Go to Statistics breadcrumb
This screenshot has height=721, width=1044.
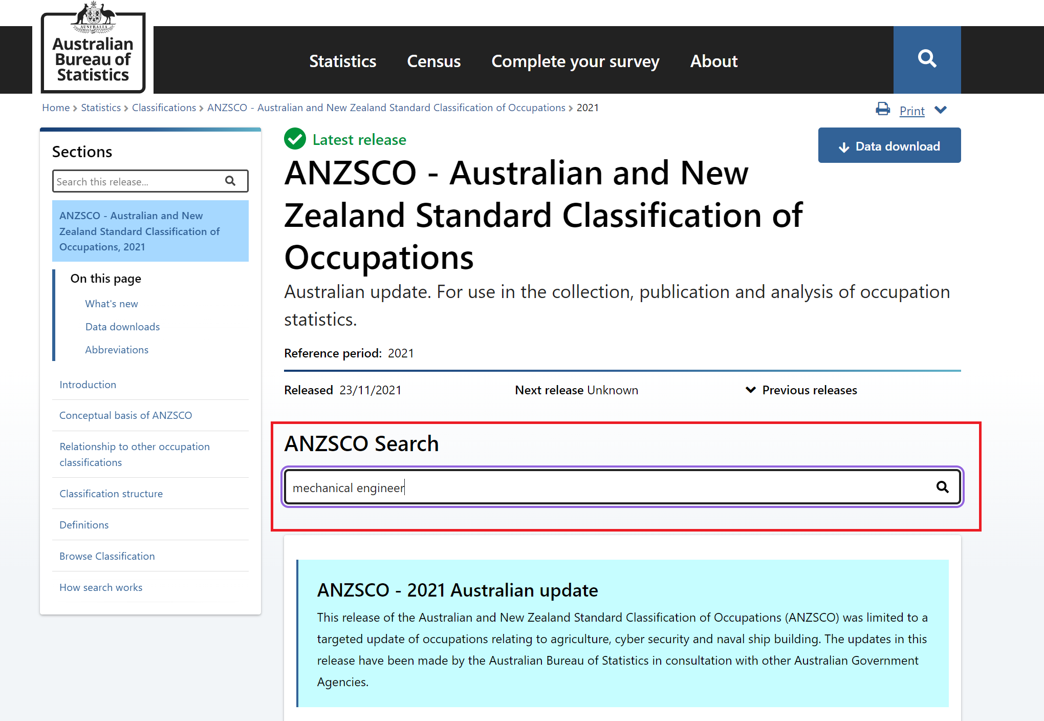pos(101,108)
